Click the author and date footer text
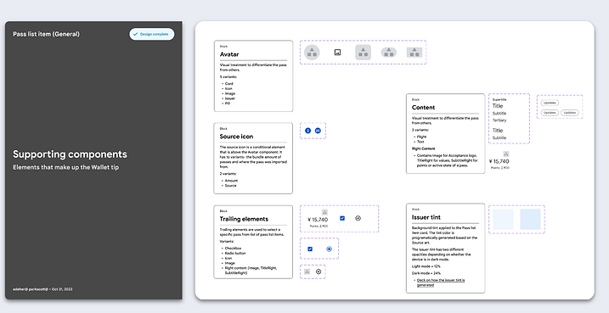609x313 pixels. pos(42,289)
